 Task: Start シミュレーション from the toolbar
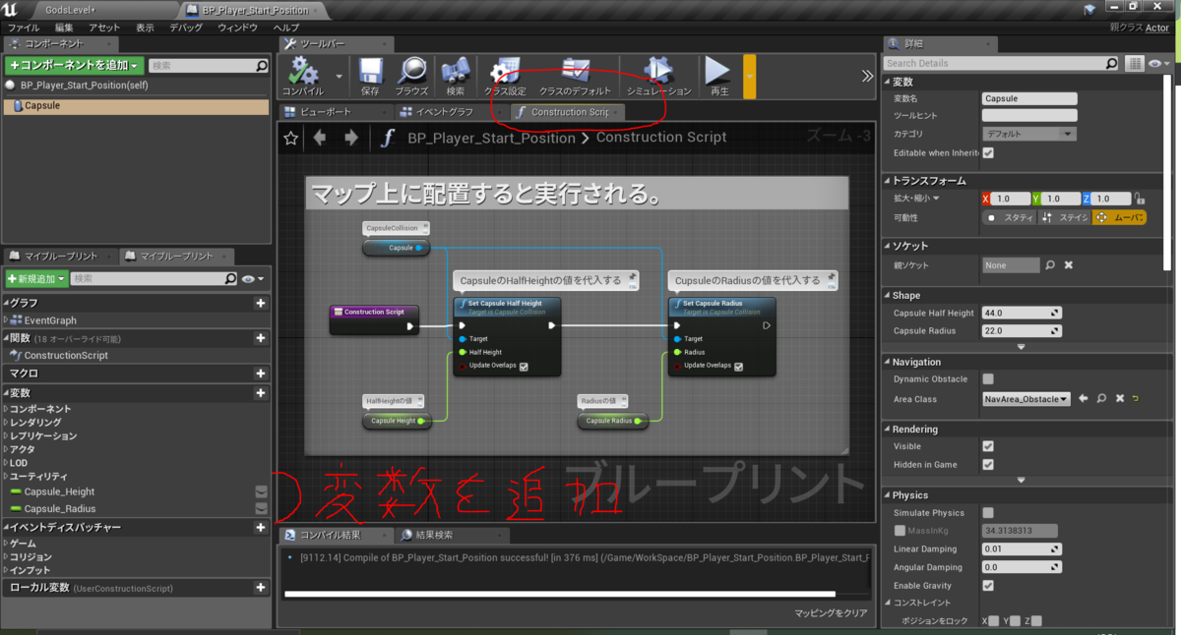pos(658,72)
